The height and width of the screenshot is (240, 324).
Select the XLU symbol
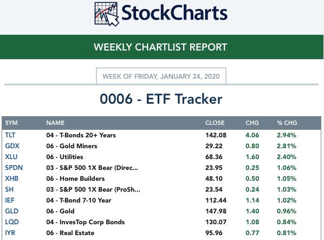(11, 157)
